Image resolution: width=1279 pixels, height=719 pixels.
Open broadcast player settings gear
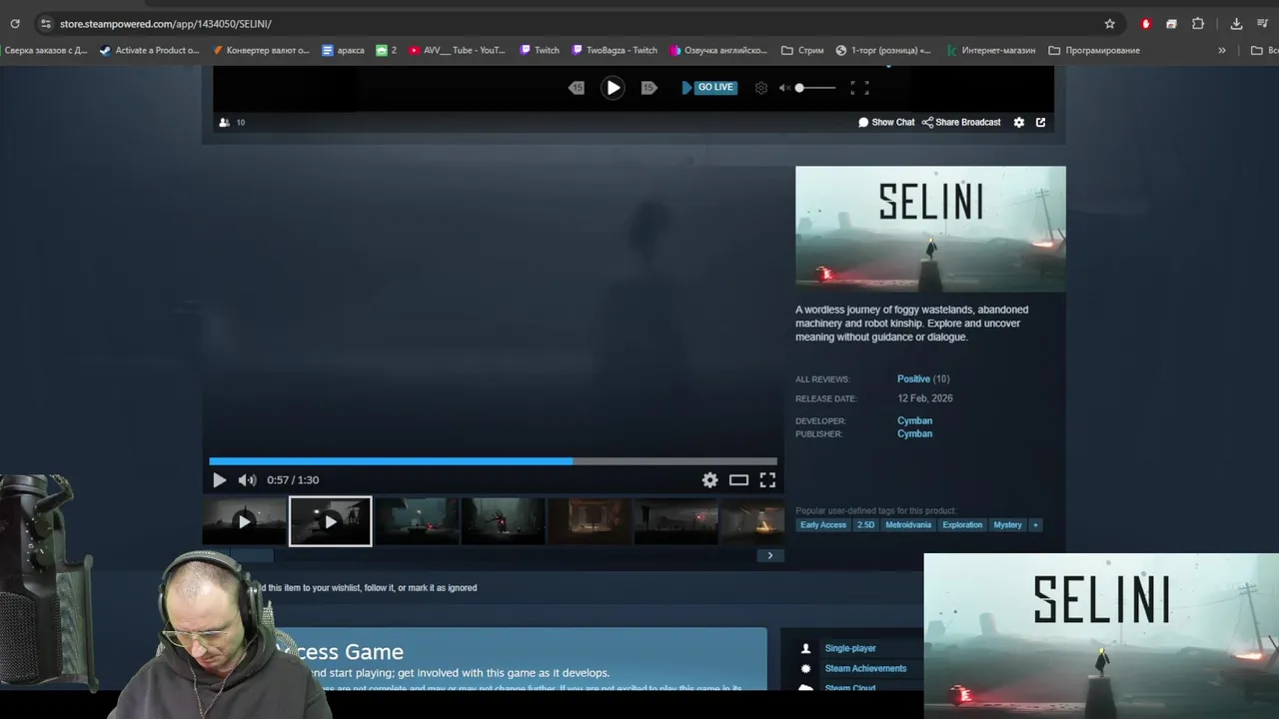point(761,88)
